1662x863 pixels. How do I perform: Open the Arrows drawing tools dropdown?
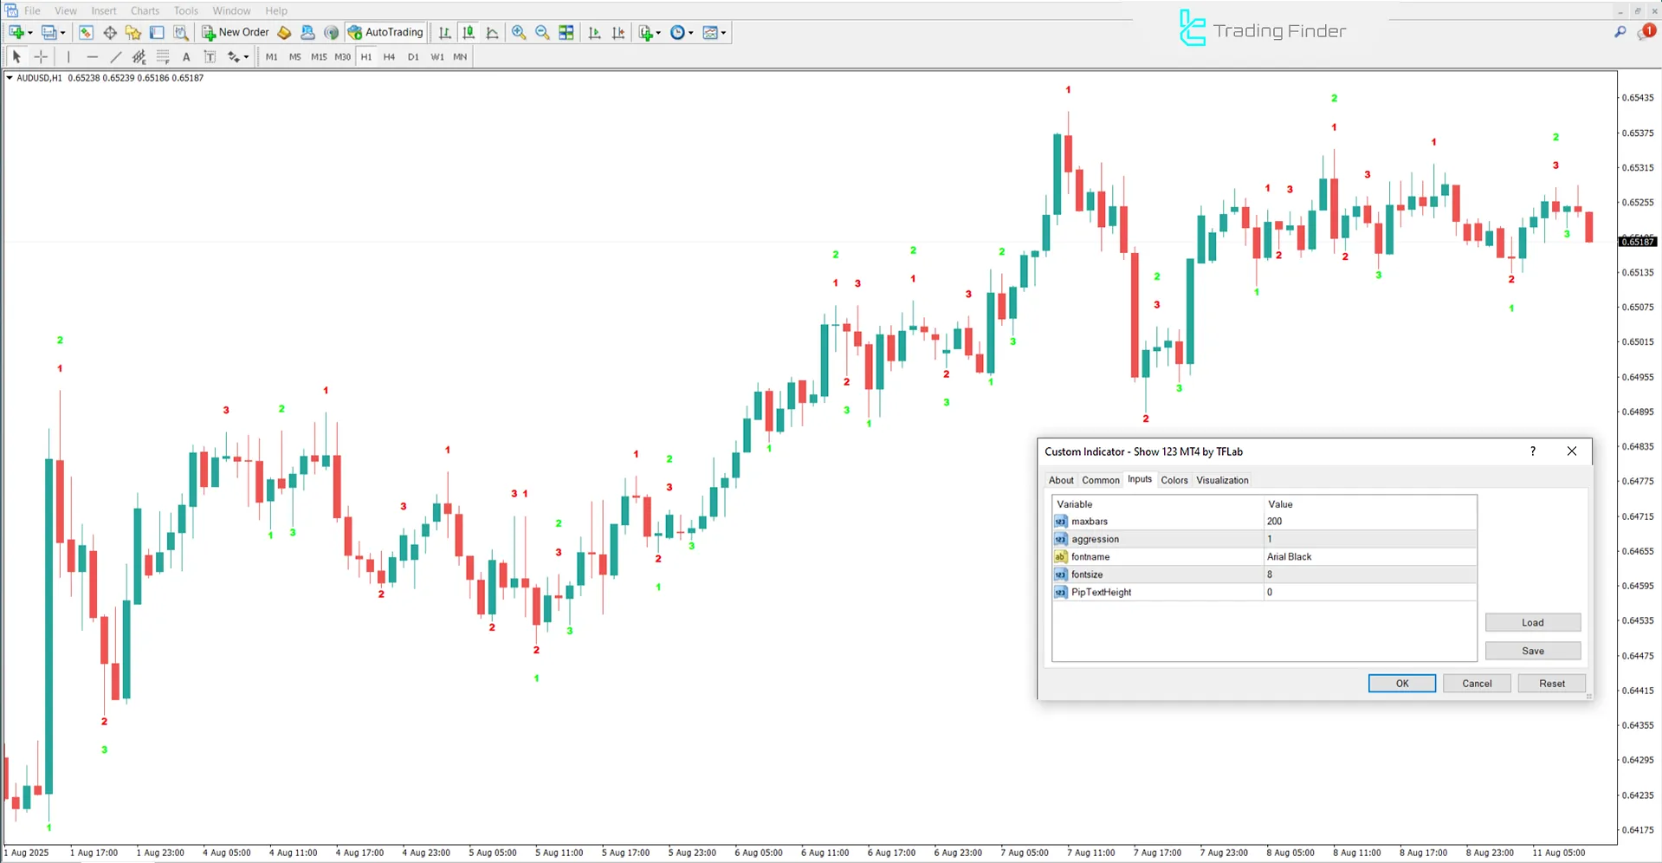[x=245, y=56]
